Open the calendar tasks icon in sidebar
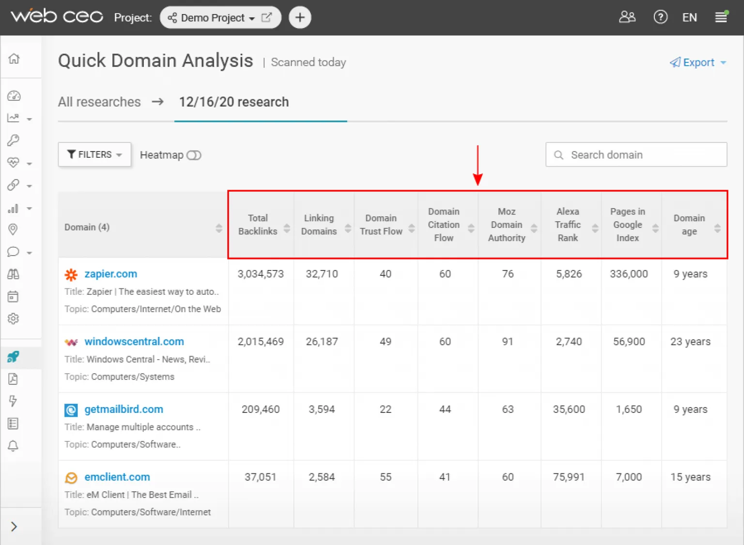Image resolution: width=744 pixels, height=545 pixels. [13, 296]
